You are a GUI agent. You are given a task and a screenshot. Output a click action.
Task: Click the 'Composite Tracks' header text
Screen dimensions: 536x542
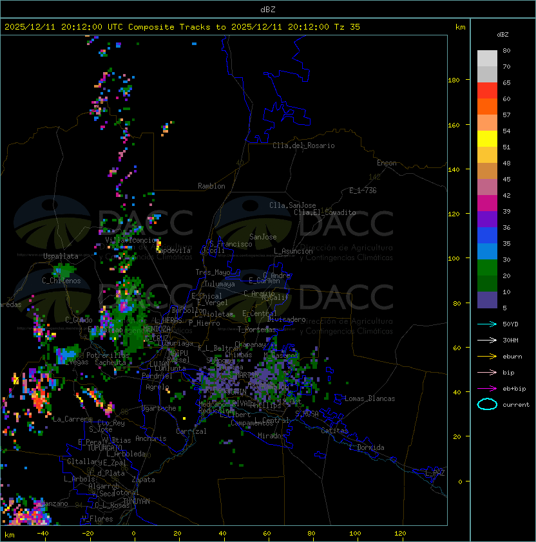[x=169, y=27]
